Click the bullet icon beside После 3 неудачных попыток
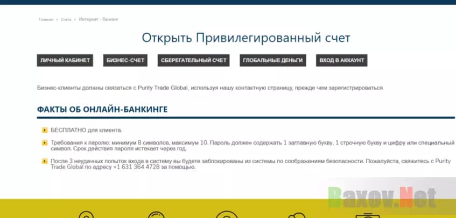The width and height of the screenshot is (456, 218). 45,161
